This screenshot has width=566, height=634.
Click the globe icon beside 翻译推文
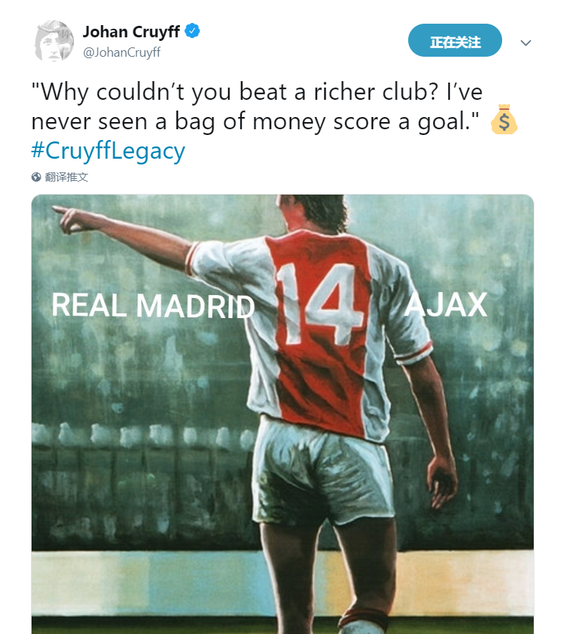[37, 177]
